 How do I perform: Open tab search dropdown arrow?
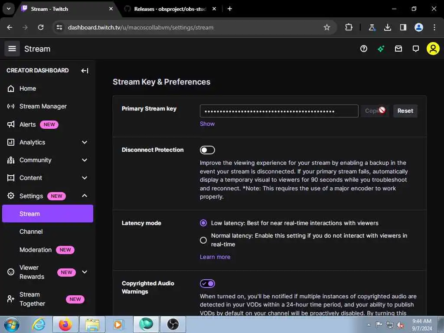9,9
